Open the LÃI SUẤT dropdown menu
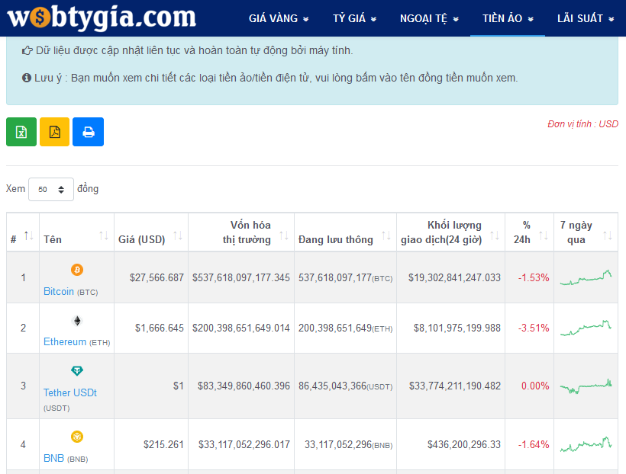Viewport: 626px width, 474px height. pos(586,18)
